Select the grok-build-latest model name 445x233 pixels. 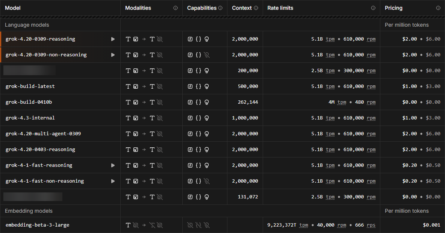pos(30,86)
